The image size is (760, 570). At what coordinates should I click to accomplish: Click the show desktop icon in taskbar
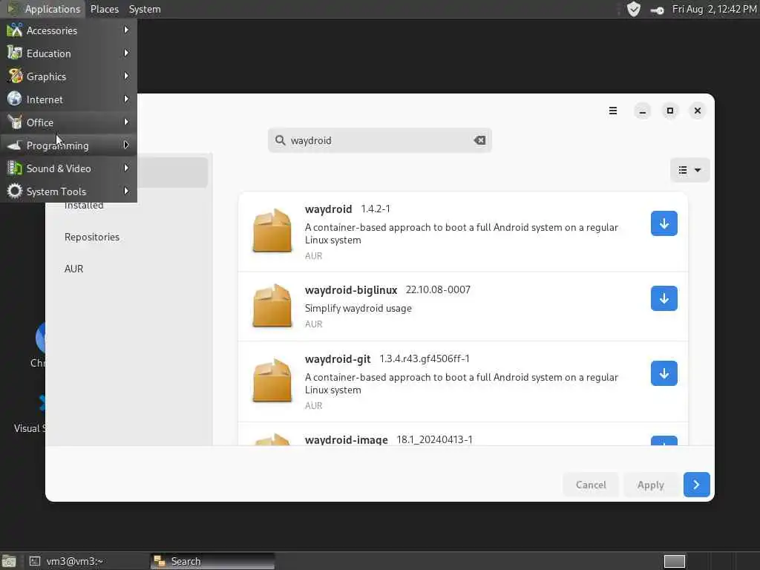[9, 561]
